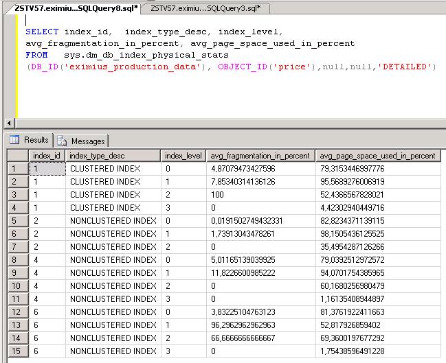Select the entire grid via top-left corner cell
446x363 pixels.
point(15,156)
